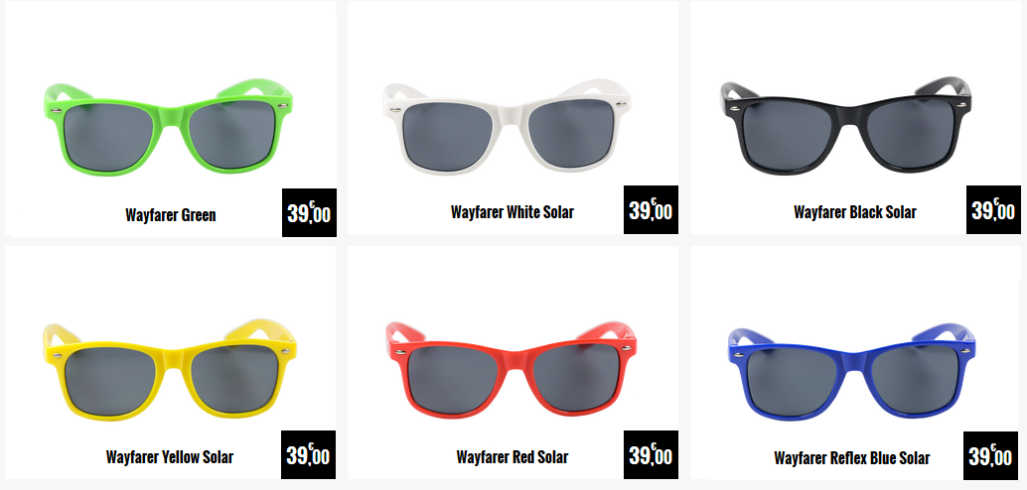Open the red Wayfarer sunglasses image

[511, 369]
